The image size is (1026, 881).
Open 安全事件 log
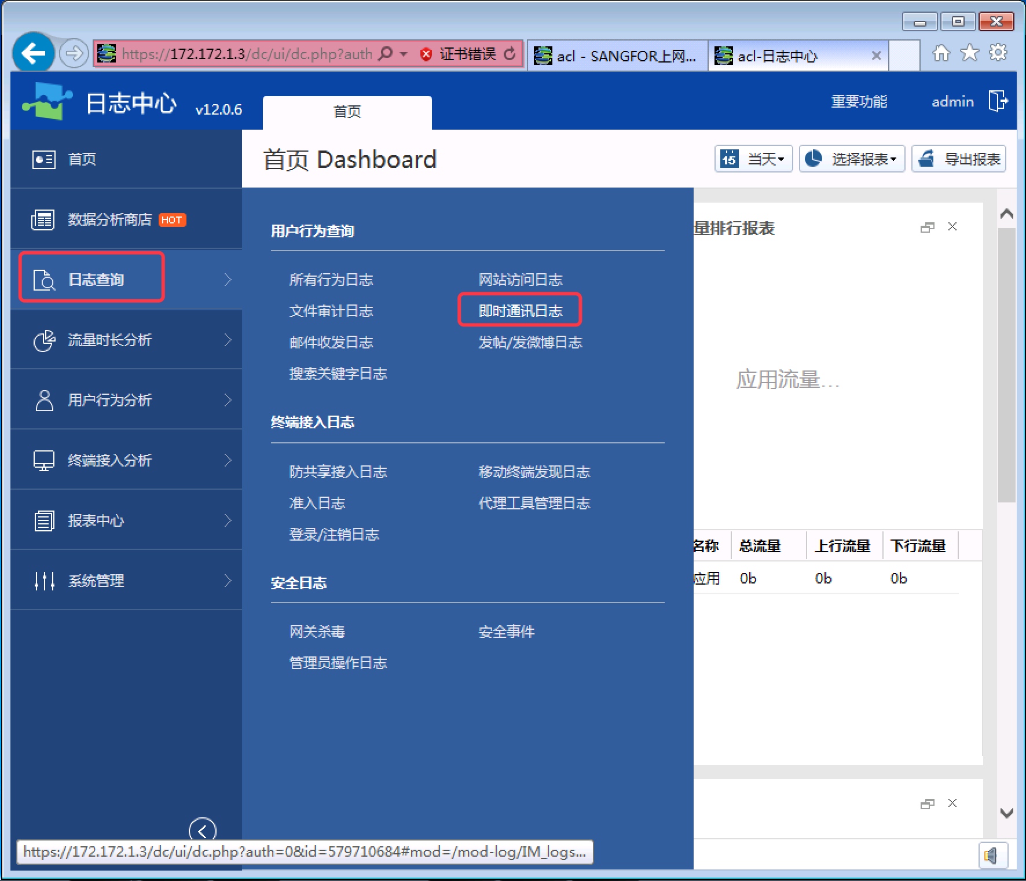click(x=507, y=632)
